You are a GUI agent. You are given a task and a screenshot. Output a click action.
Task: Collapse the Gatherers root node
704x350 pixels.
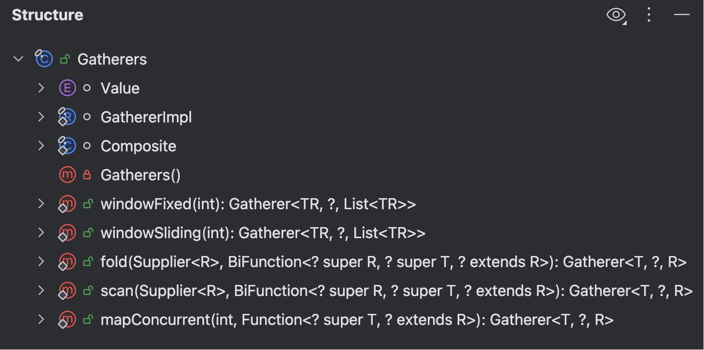(18, 59)
